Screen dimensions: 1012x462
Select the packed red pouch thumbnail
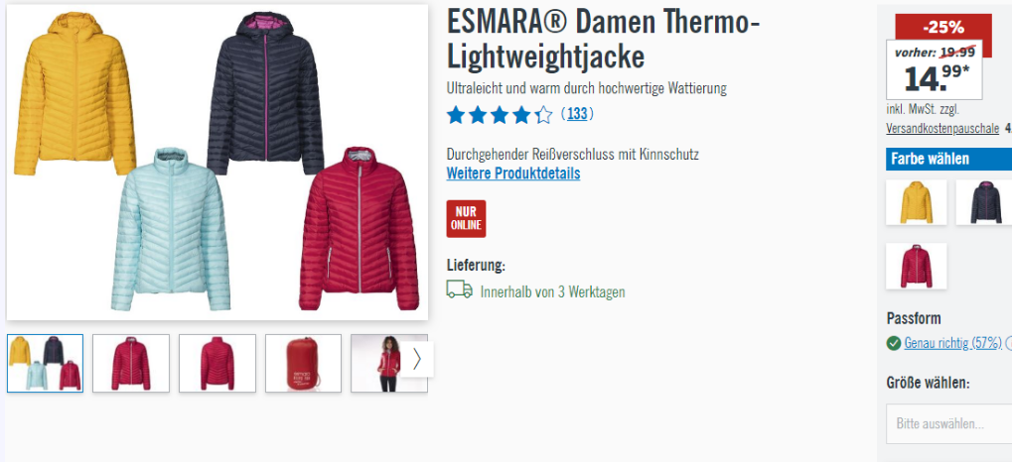tap(303, 364)
